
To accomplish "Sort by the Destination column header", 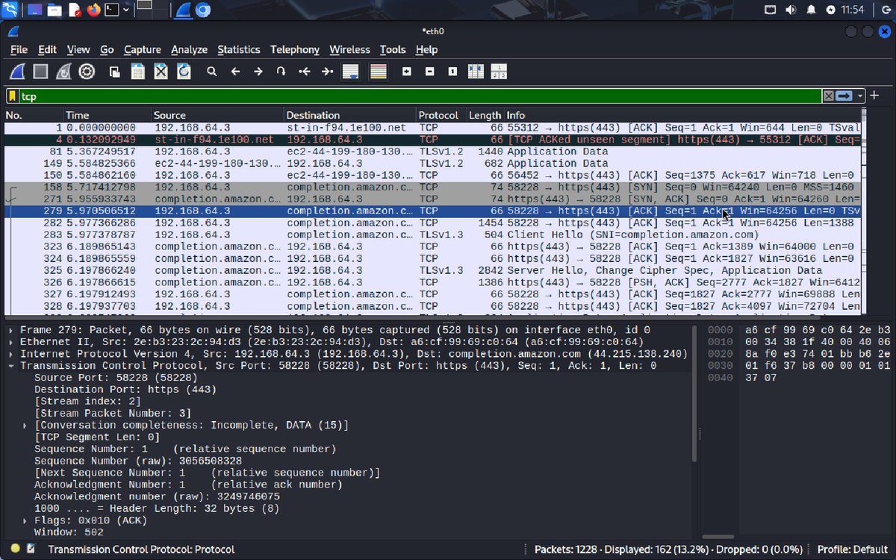I will point(349,115).
